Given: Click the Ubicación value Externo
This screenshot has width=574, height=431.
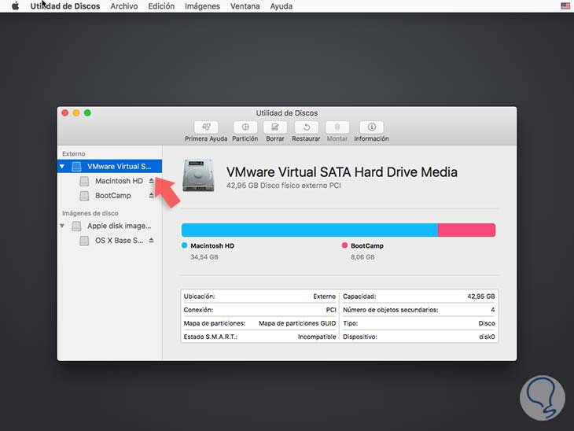Looking at the screenshot, I should point(324,297).
